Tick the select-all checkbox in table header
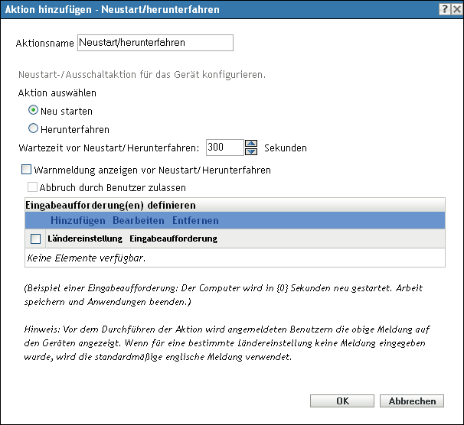Viewport: 464px width, 425px height. pos(35,238)
